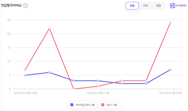This screenshot has width=188, height=111.
Task: Select the 일별 daily tab
Action: tap(132, 6)
